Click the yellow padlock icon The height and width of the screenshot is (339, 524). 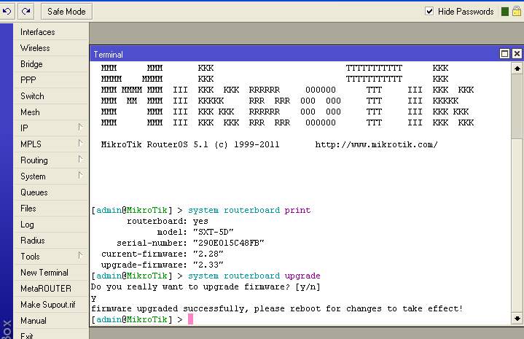(x=517, y=12)
